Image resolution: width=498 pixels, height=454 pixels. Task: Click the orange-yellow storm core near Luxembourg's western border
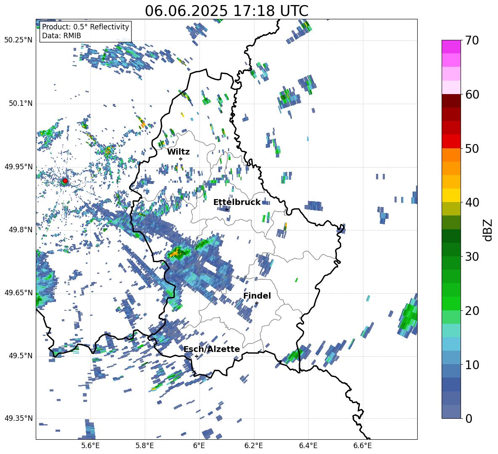pyautogui.click(x=175, y=253)
